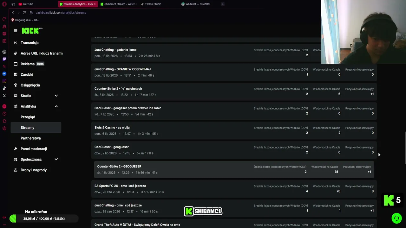Switch to the YouTube tab
Screen dimensions: 406x228
tap(26, 4)
